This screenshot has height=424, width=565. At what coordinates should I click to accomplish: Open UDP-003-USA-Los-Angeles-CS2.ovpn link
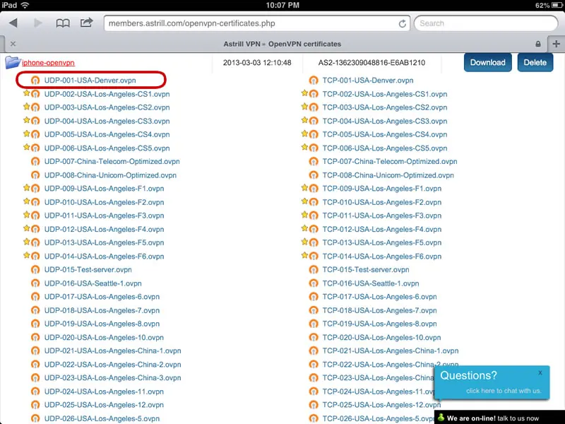pyautogui.click(x=107, y=107)
